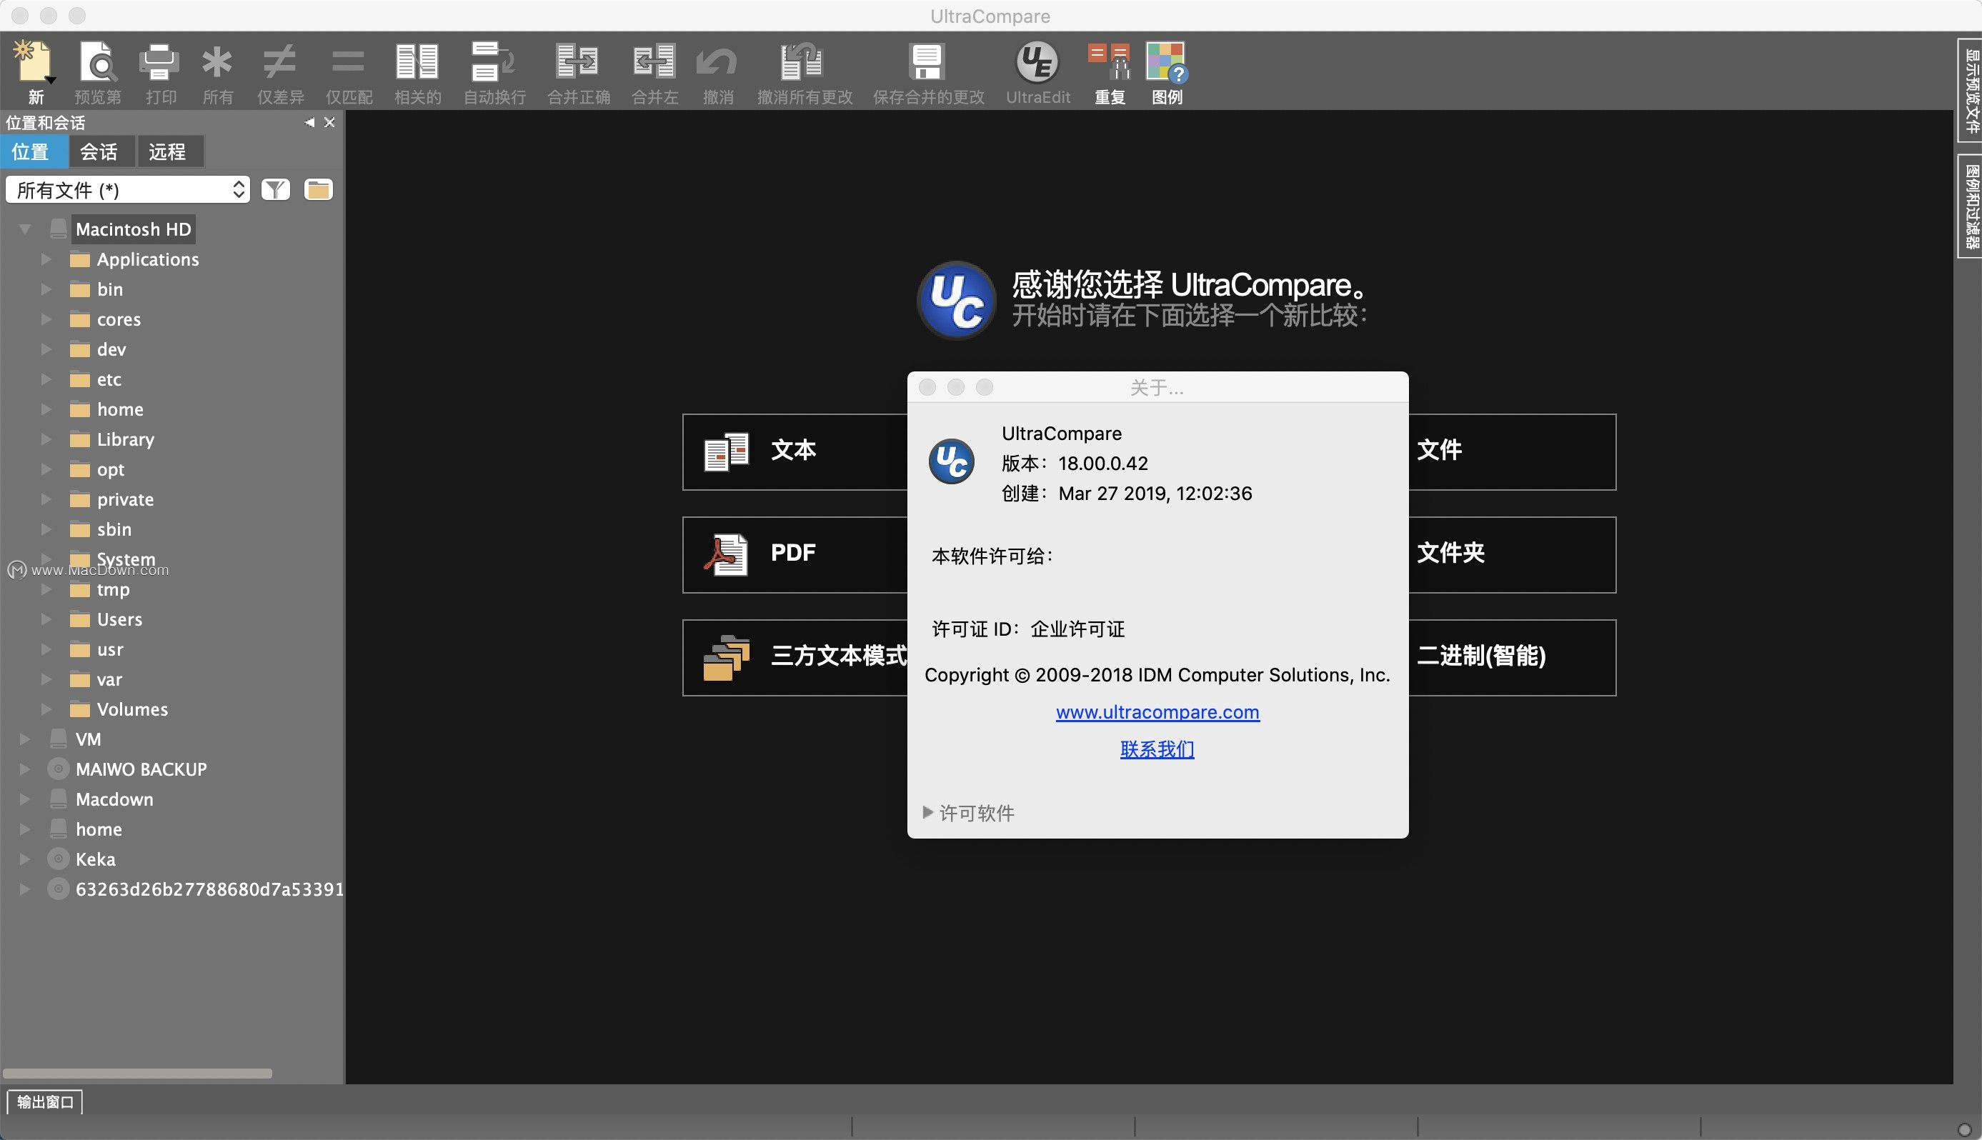Click the related (相关的) toolbar icon
This screenshot has height=1140, width=1982.
click(417, 63)
